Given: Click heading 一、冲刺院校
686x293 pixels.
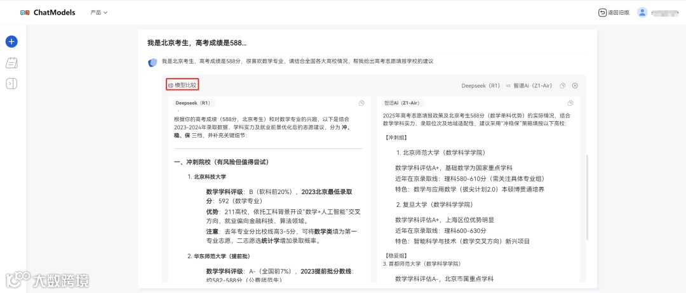Looking at the screenshot, I should [221, 162].
